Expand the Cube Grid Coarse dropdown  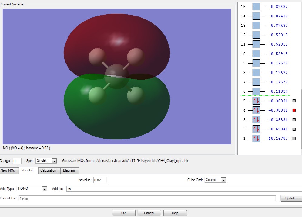(223, 180)
